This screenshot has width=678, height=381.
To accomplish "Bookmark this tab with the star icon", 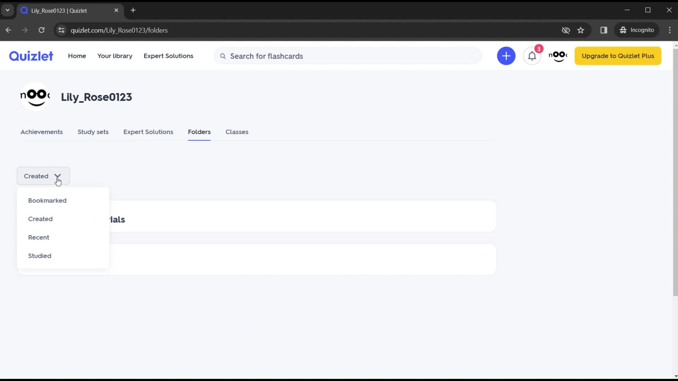I will pos(581,30).
